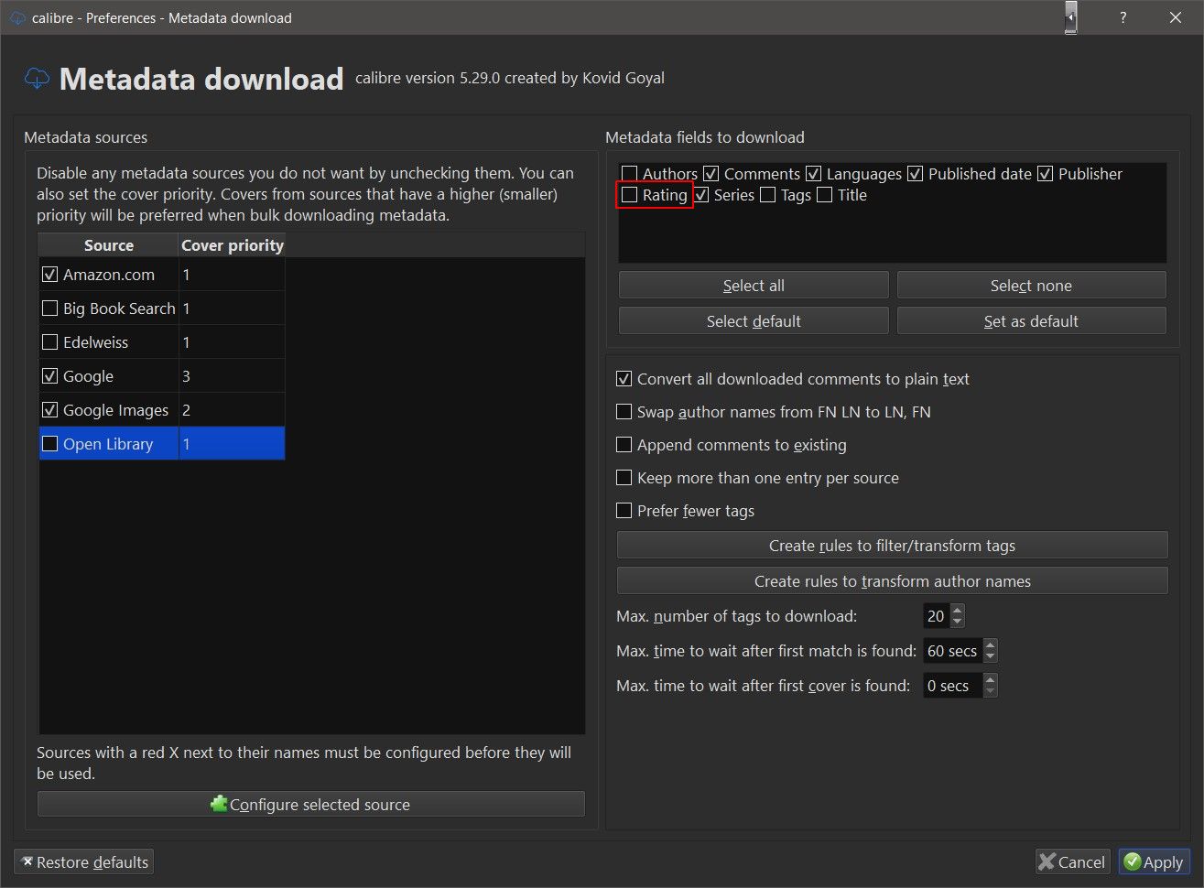Screen dimensions: 1204x888
Task: Uncheck the Languages field checkbox
Action: pos(813,174)
